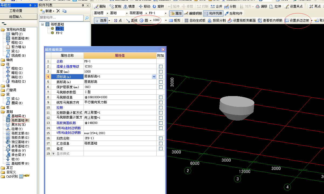Check 附加 box for 马凳筋信息
Viewport: 324px width, 194px height.
[x=161, y=97]
